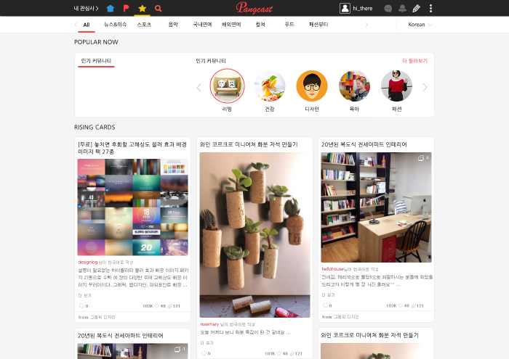Select the All category tab
The height and width of the screenshot is (359, 509).
click(x=87, y=25)
